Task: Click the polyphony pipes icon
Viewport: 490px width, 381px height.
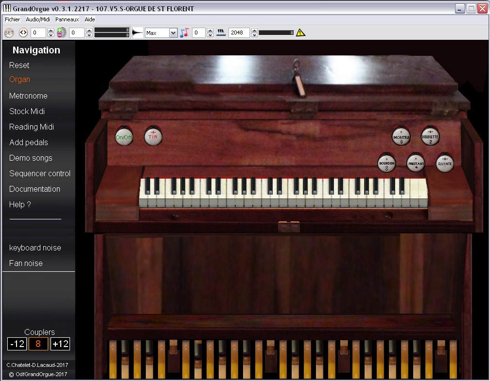Action: tap(221, 33)
